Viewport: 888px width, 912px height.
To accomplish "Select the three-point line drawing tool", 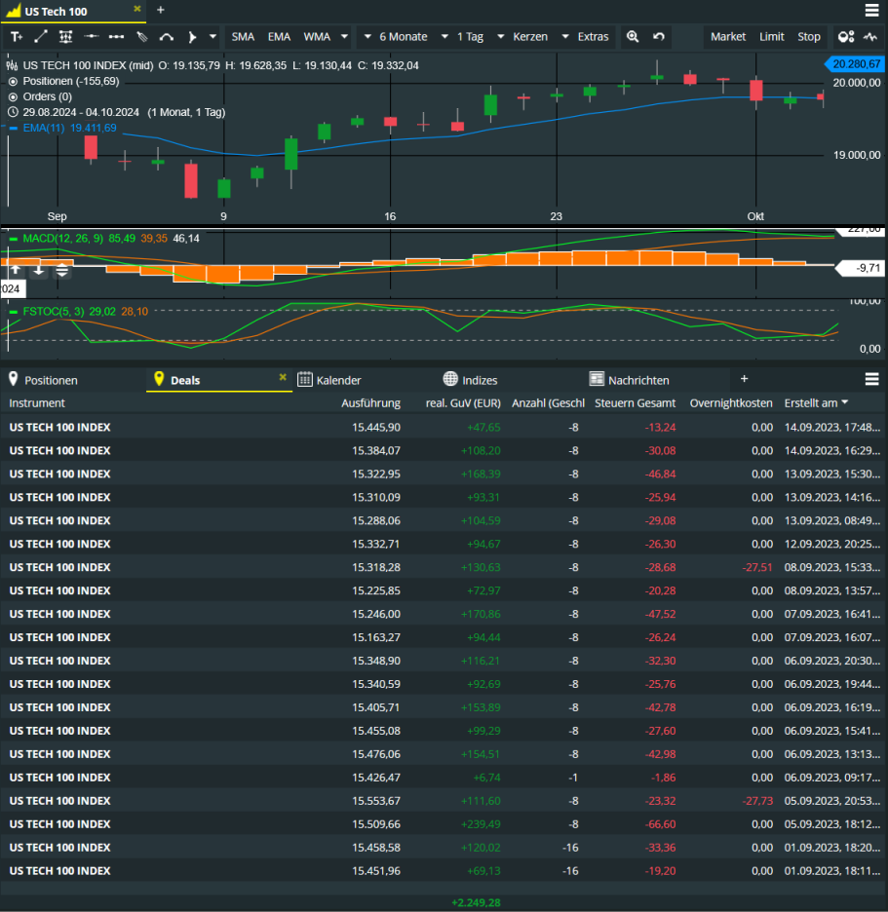I will pos(116,37).
